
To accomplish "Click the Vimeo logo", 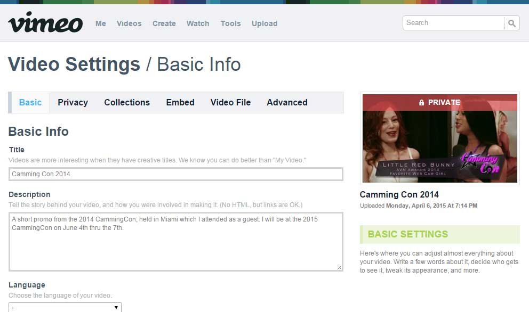I will pos(45,23).
